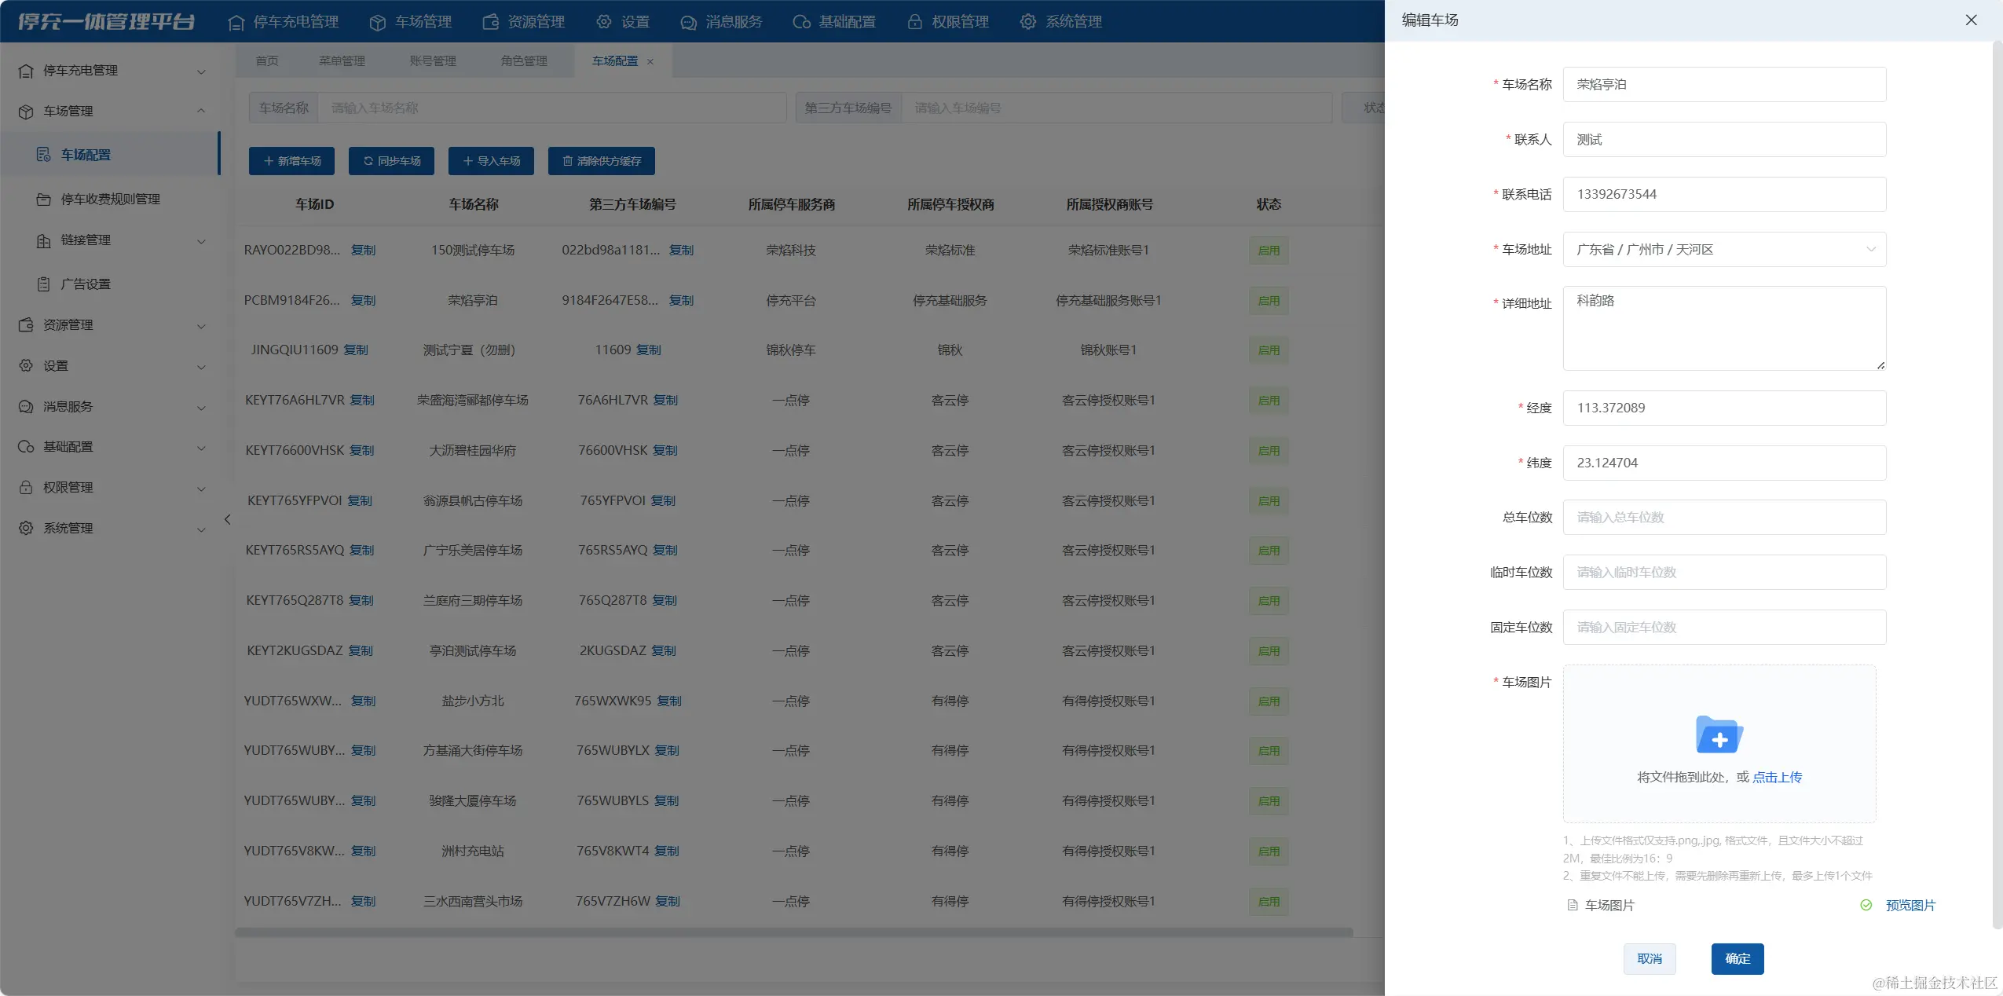Click the 预览图片 preview link
The width and height of the screenshot is (2003, 996).
(x=1910, y=905)
